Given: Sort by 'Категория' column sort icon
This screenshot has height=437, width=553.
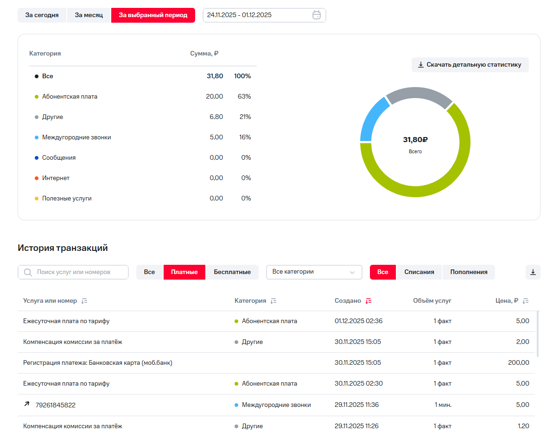Looking at the screenshot, I should pos(273,301).
